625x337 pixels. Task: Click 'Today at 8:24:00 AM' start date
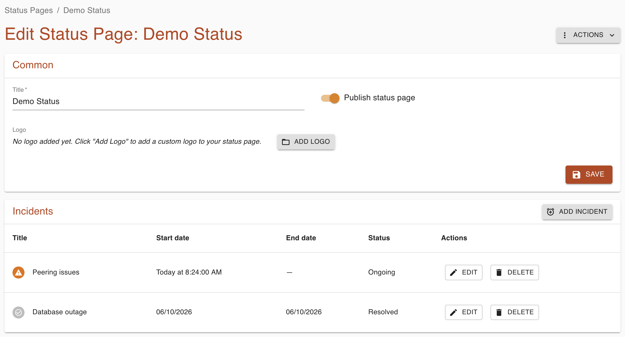pyautogui.click(x=189, y=272)
